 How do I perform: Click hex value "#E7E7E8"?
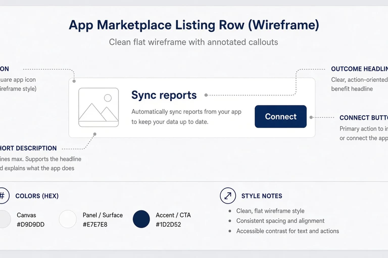click(95, 224)
